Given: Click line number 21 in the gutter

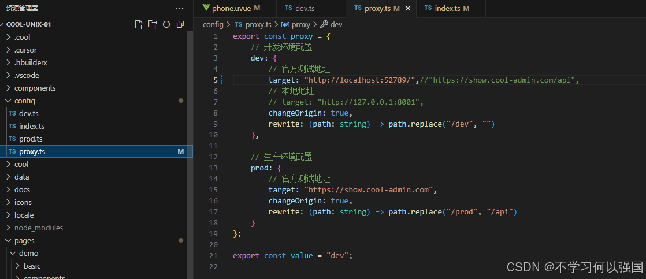Looking at the screenshot, I should point(213,255).
